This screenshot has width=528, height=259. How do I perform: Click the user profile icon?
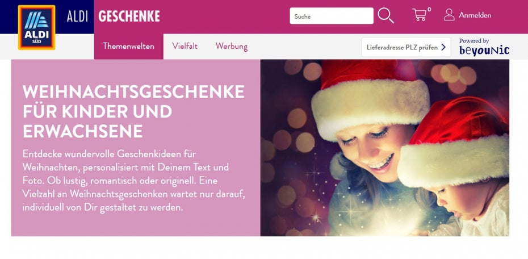tap(449, 15)
